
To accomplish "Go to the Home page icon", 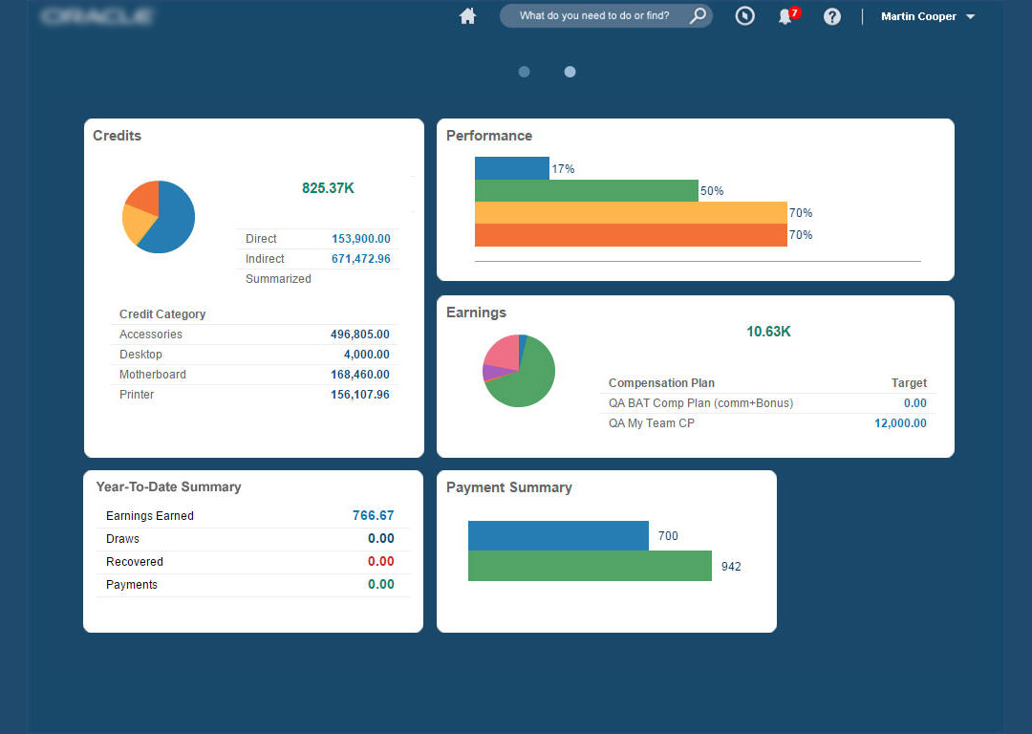I will pyautogui.click(x=467, y=16).
